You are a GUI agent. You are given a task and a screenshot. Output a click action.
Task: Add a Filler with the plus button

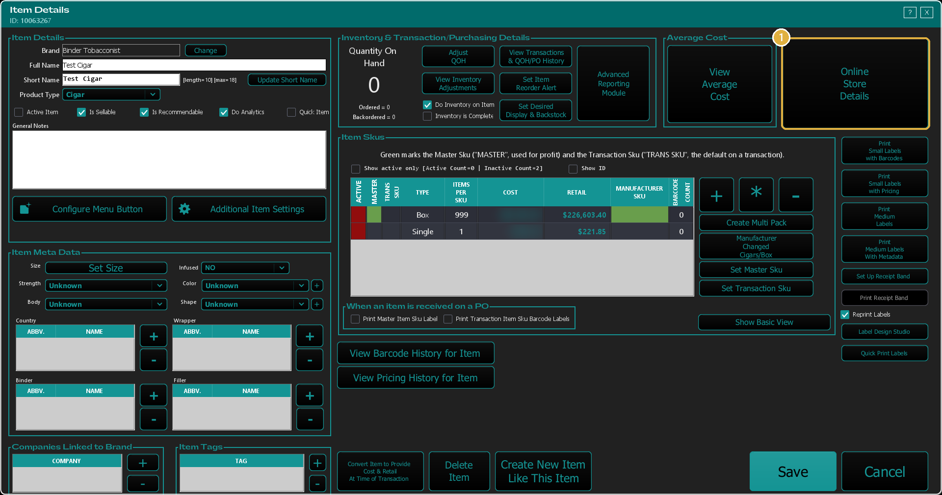coord(310,396)
